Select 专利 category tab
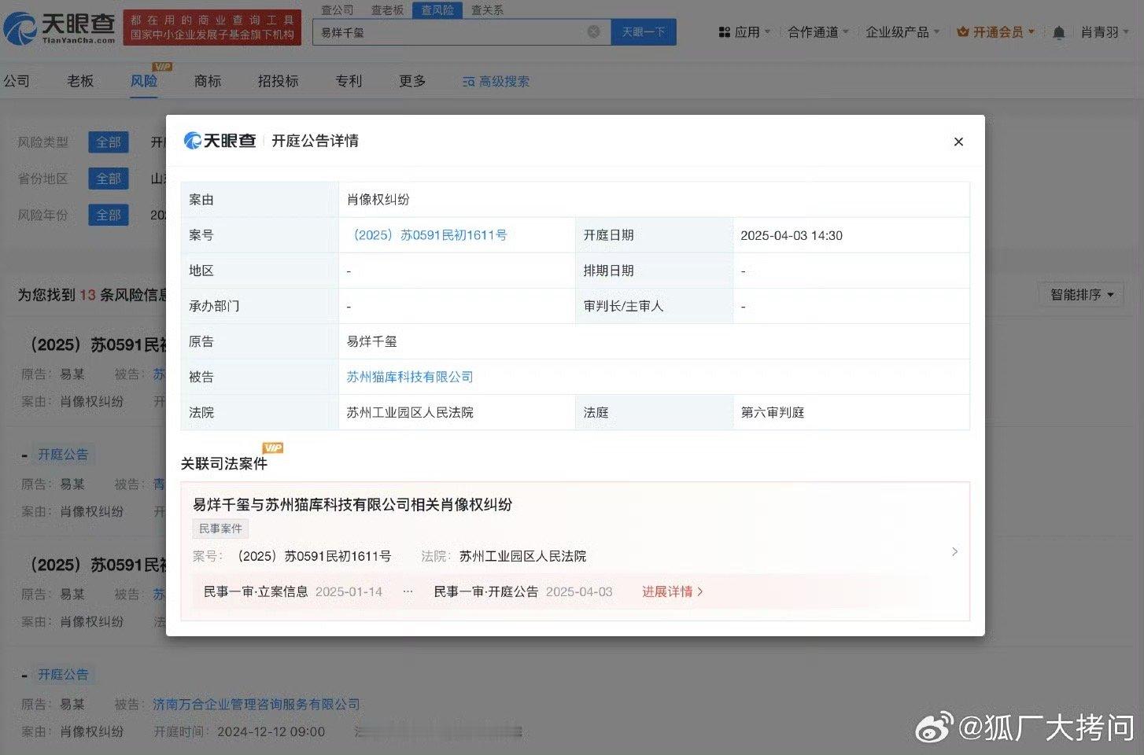The height and width of the screenshot is (755, 1144). pyautogui.click(x=349, y=81)
